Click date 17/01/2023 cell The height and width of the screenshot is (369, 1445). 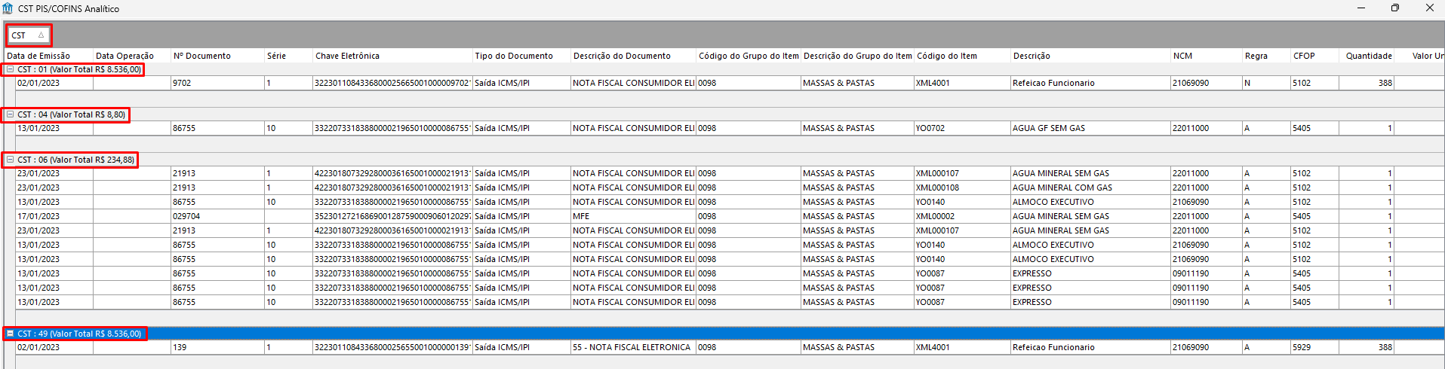pyautogui.click(x=54, y=216)
